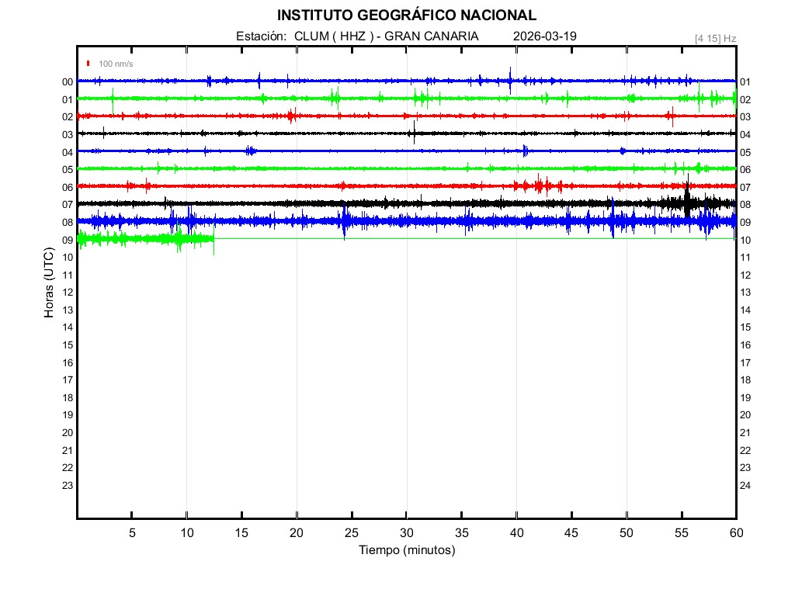The image size is (795, 596).
Task: Click the INSTITUTO GEOGRÁFICO NACIONAL title
Action: [406, 16]
